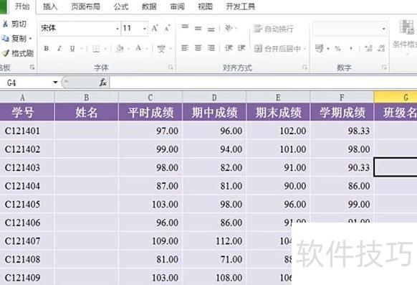Apply middle vertical alignment

point(198,28)
